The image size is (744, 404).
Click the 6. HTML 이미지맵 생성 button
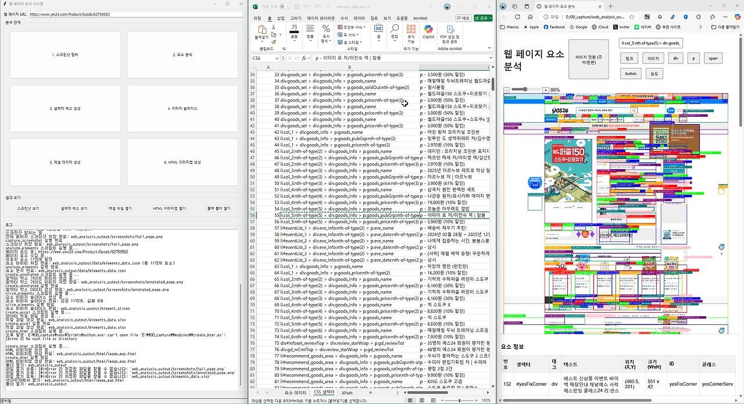pos(183,162)
